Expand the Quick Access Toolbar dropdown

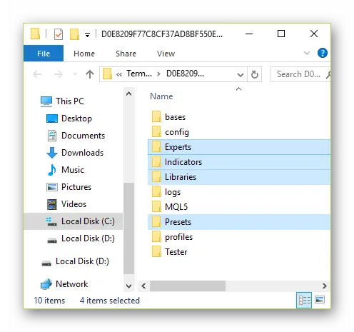pos(88,35)
